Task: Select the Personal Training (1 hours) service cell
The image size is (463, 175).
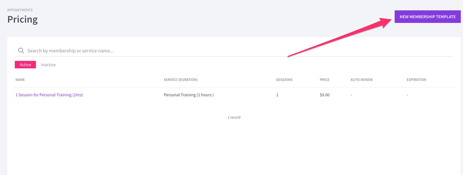Action: pos(189,95)
